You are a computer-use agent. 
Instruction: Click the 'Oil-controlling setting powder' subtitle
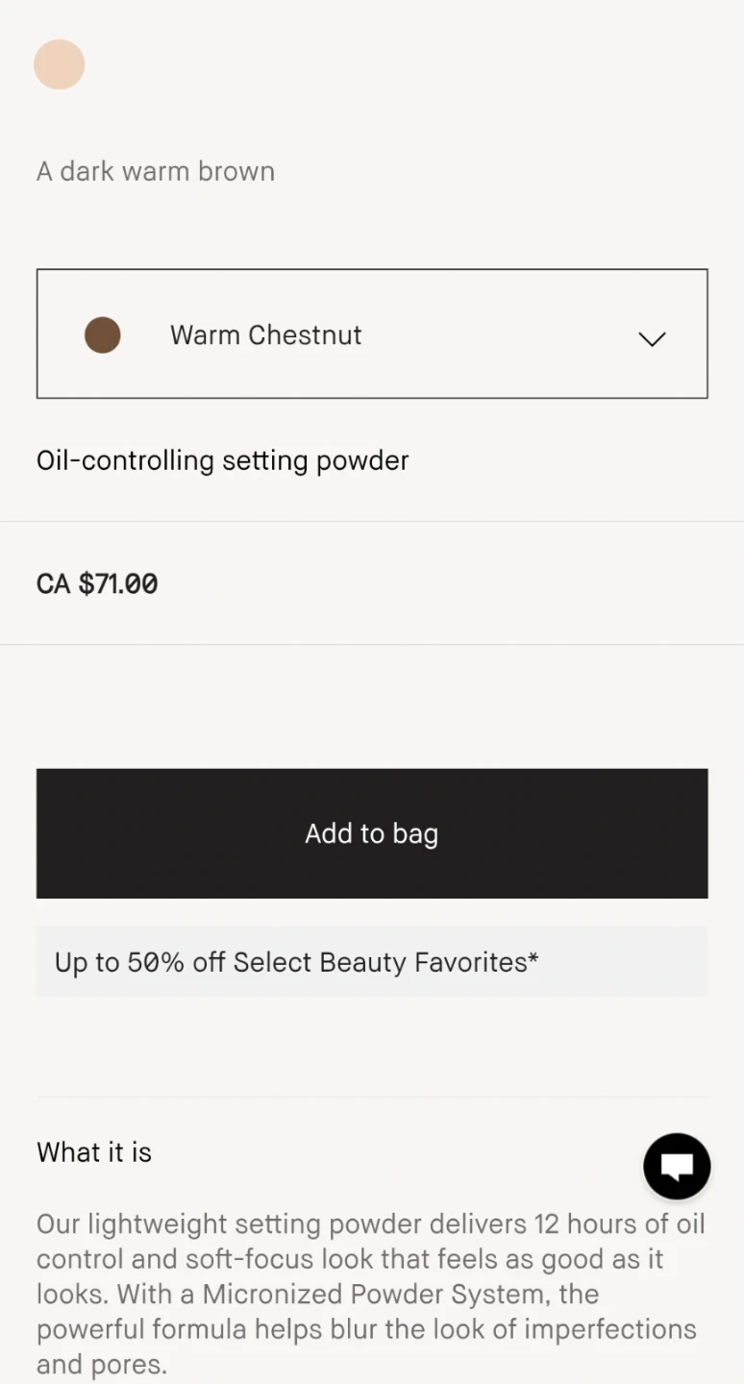pos(222,460)
